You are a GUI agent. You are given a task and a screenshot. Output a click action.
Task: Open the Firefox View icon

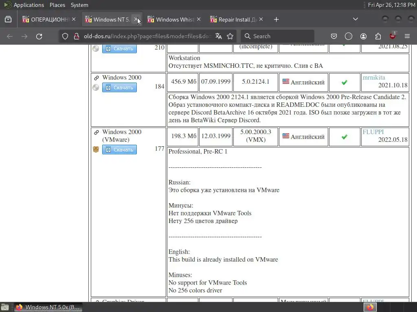point(8,19)
